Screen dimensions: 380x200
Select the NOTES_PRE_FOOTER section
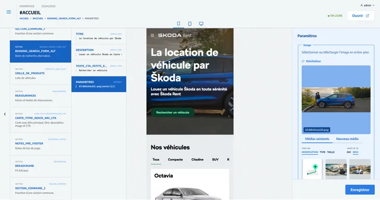(41, 144)
